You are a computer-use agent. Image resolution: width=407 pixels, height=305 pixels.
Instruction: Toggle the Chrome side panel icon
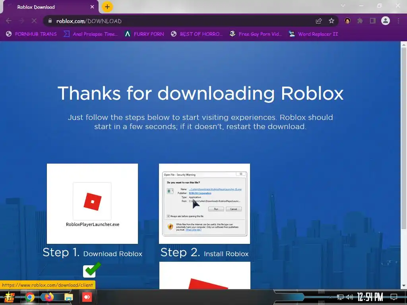(373, 21)
